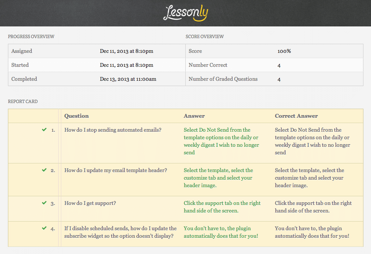This screenshot has height=254, width=371.
Task: Select the Assigned date Dec 11, 2013 at 8:10pm
Action: click(x=126, y=51)
